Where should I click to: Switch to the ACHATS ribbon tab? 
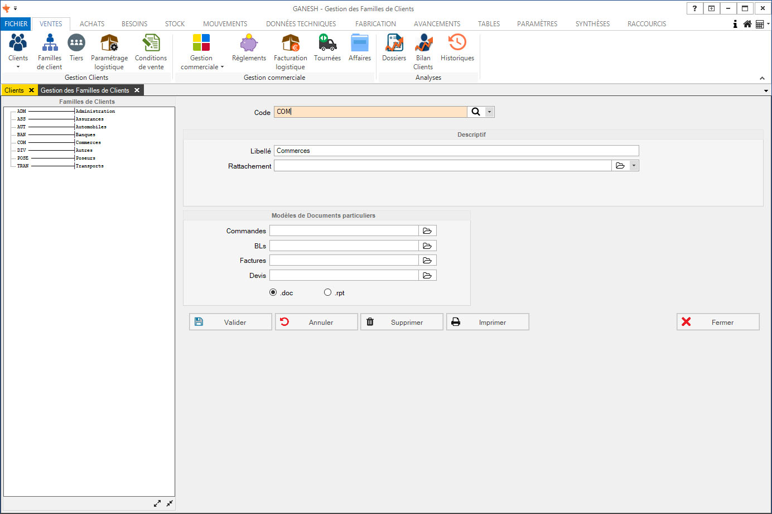(x=92, y=24)
